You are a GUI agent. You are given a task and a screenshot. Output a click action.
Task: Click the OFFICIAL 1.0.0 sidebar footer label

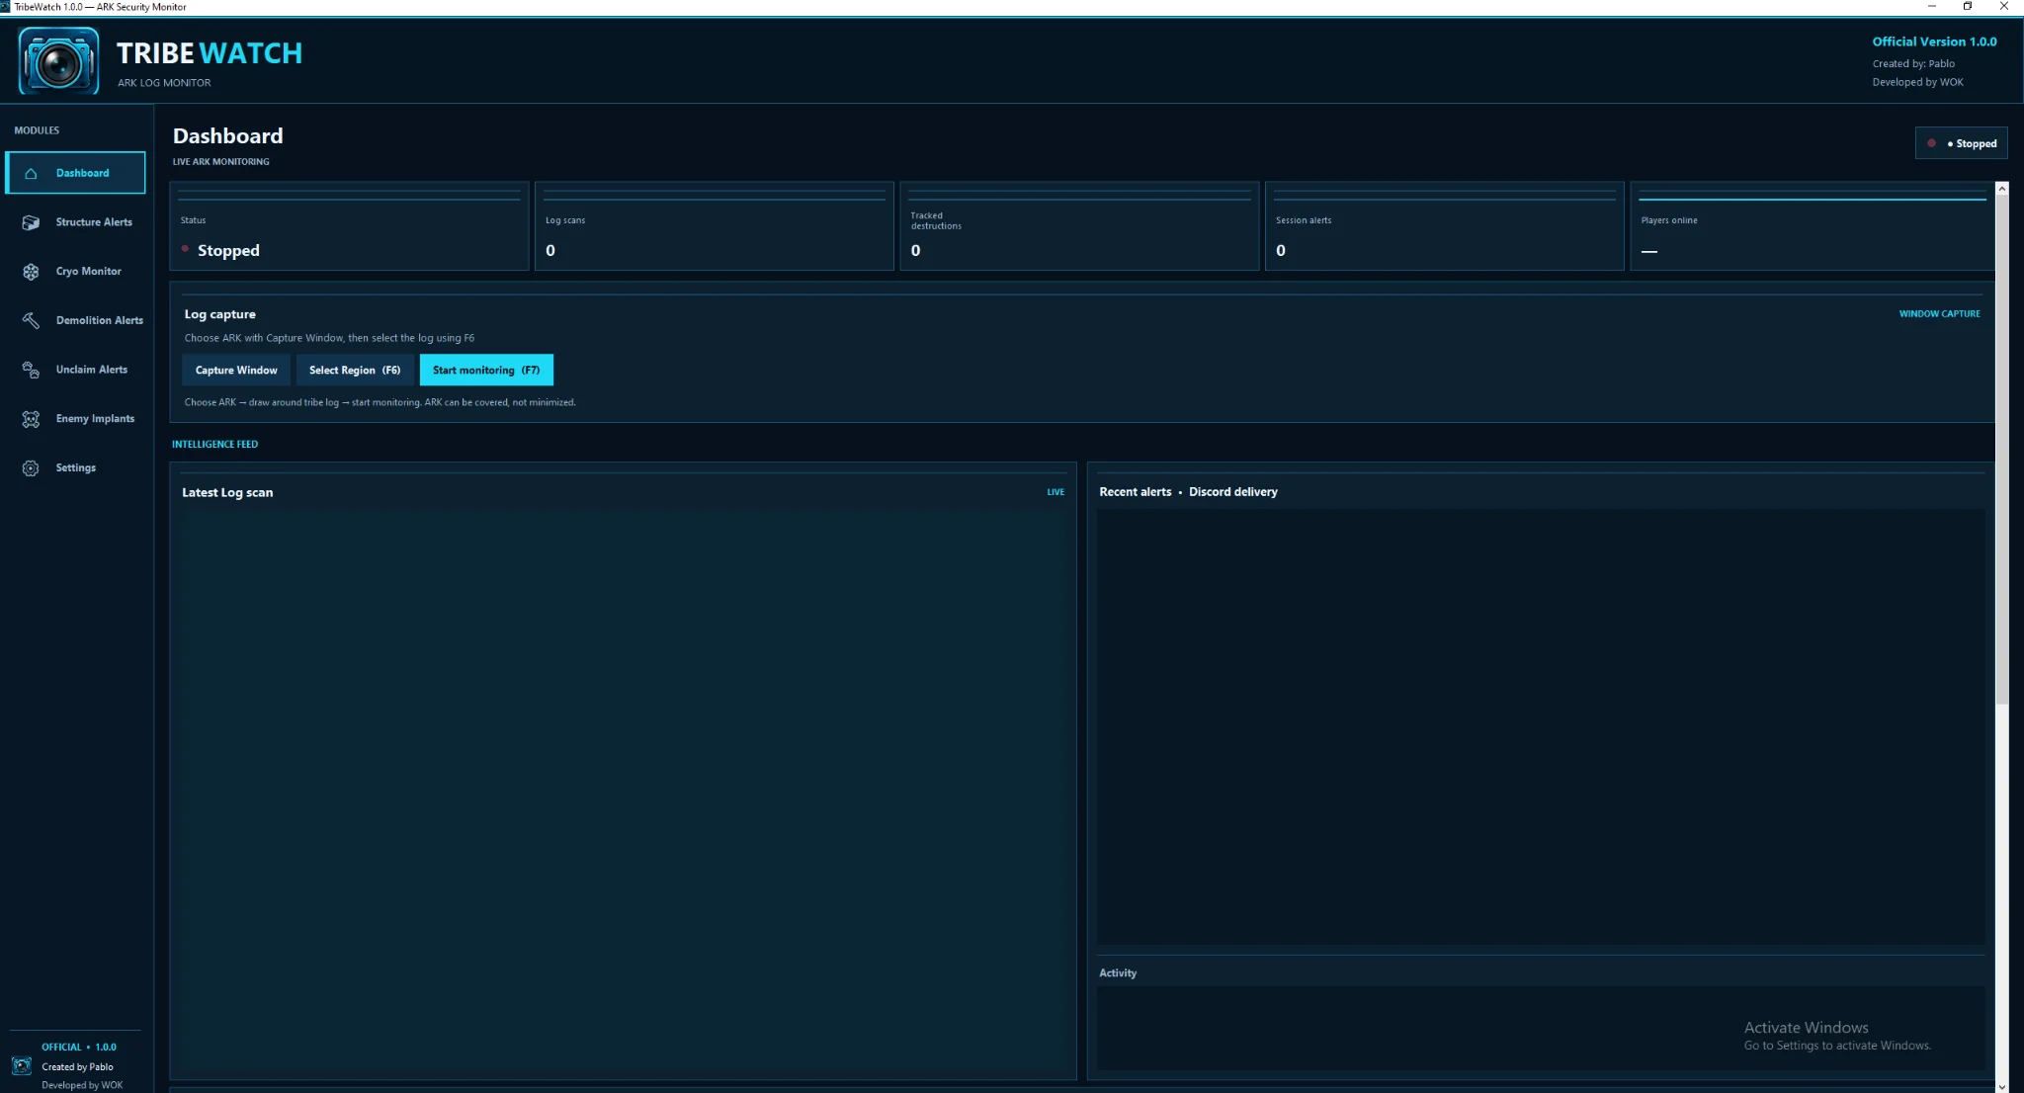tap(79, 1047)
